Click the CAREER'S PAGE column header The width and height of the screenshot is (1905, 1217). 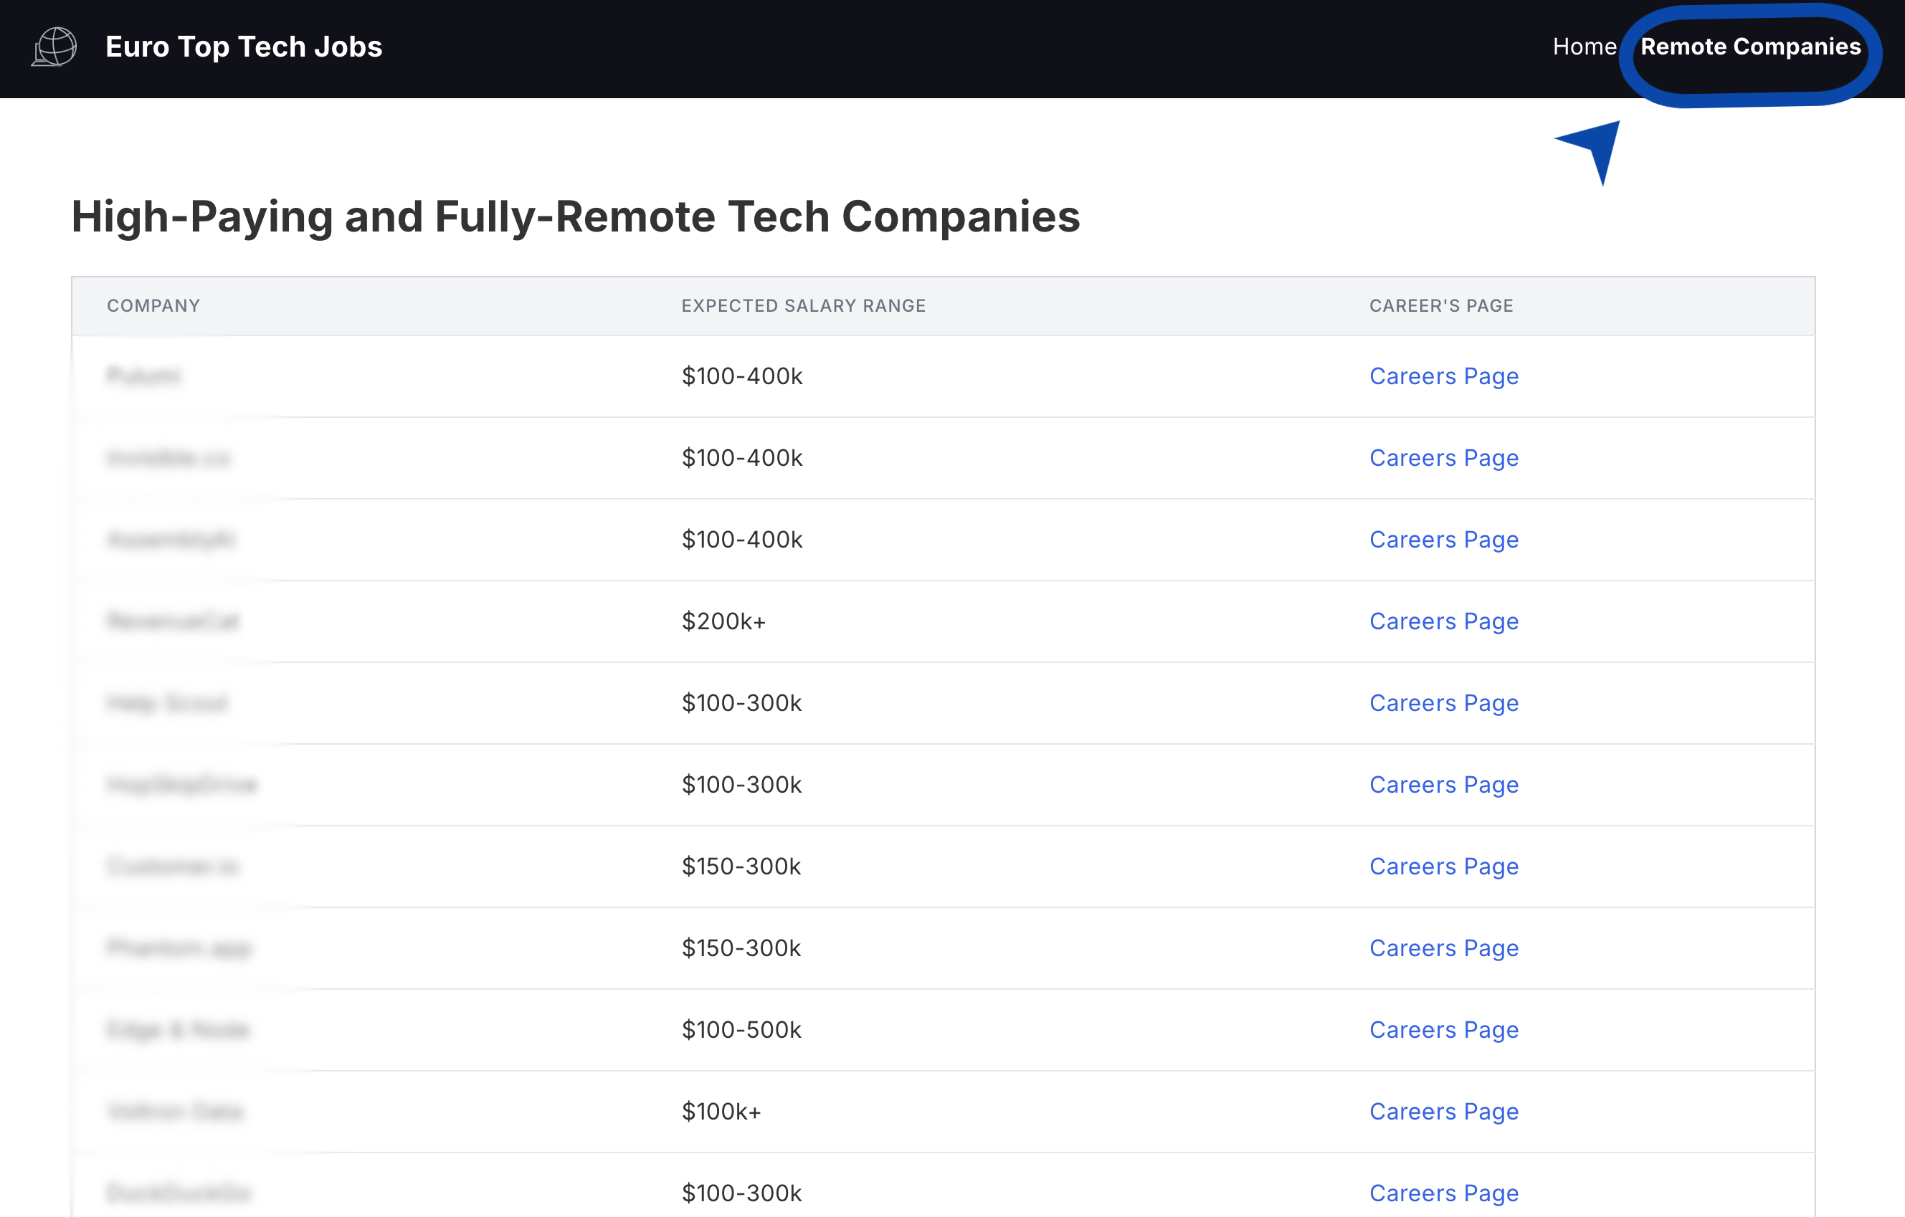(1441, 305)
